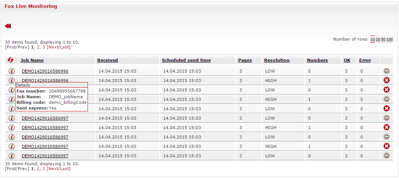
Task: Open info icon of first job row
Action: pos(11,71)
